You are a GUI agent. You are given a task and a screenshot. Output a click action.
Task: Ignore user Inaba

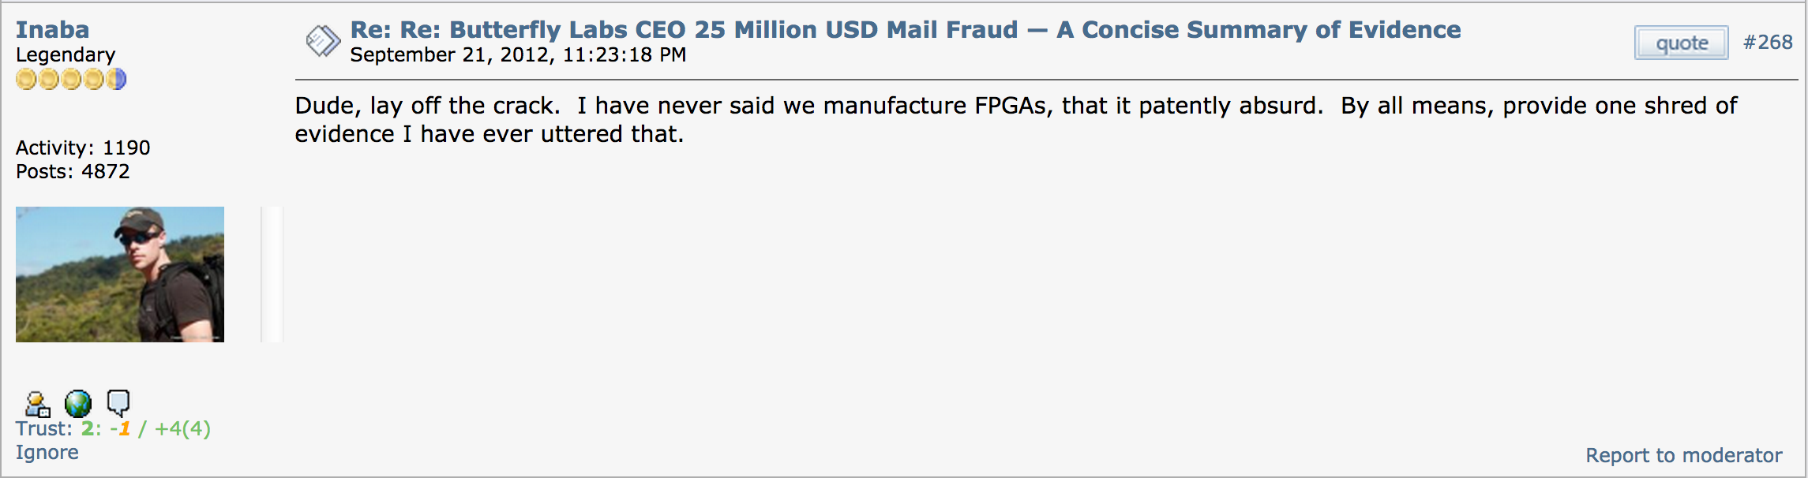click(x=47, y=453)
